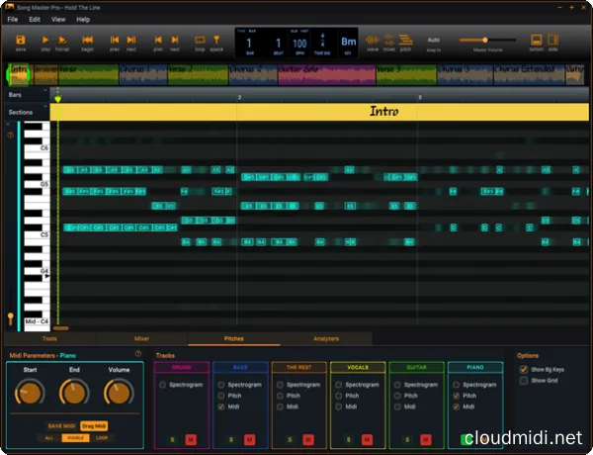593x455 pixels.
Task: Select the LOOP midi range option
Action: [102, 437]
